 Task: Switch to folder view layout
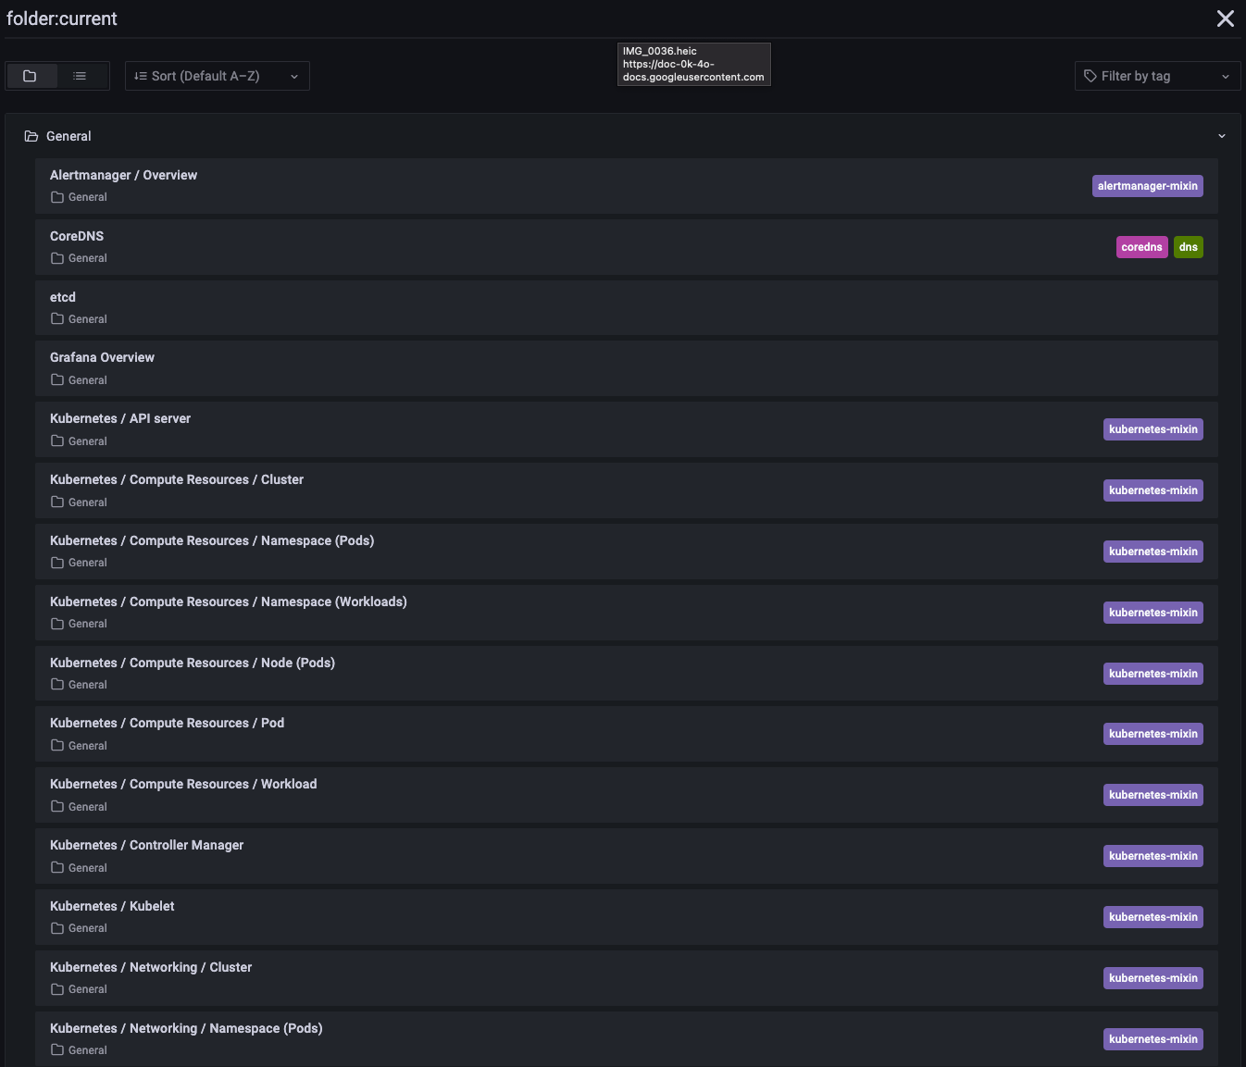[30, 76]
